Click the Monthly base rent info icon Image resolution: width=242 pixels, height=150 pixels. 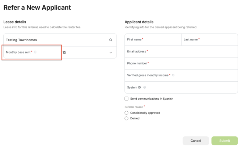click(x=35, y=52)
